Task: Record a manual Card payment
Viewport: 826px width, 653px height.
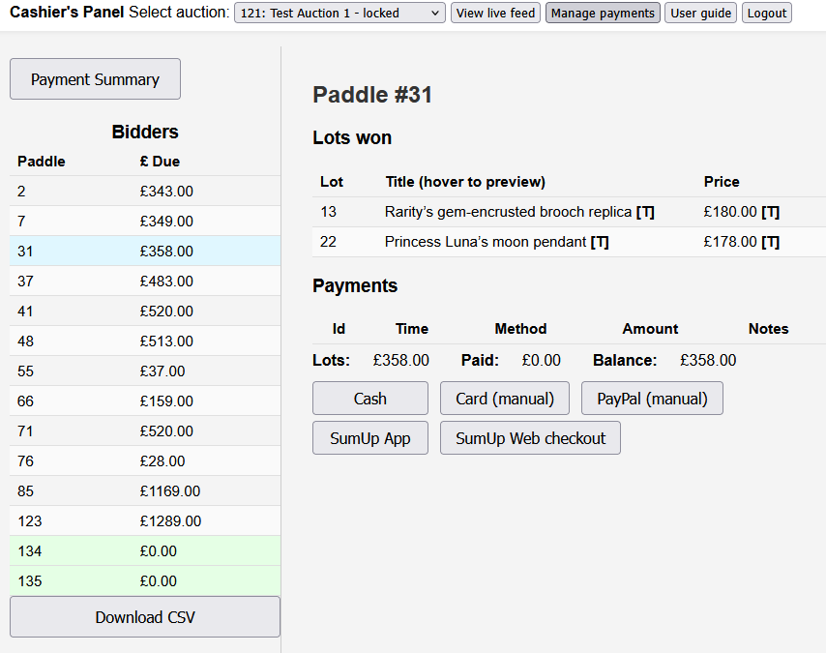Action: coord(504,398)
